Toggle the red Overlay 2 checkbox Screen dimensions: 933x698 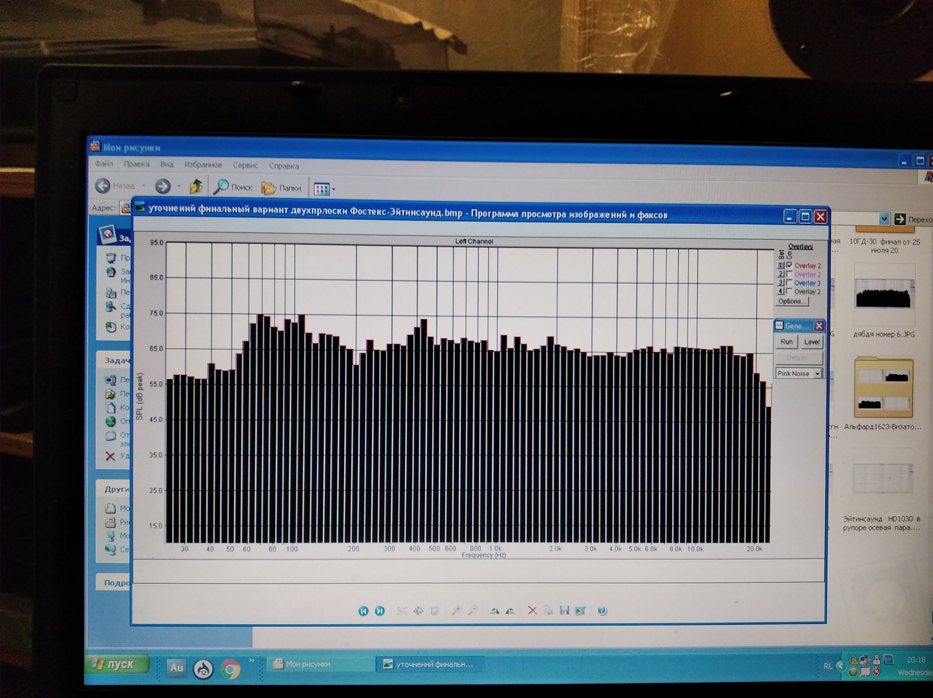(x=789, y=265)
